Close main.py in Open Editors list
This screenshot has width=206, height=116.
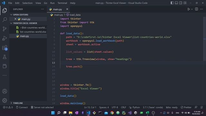(x=15, y=19)
